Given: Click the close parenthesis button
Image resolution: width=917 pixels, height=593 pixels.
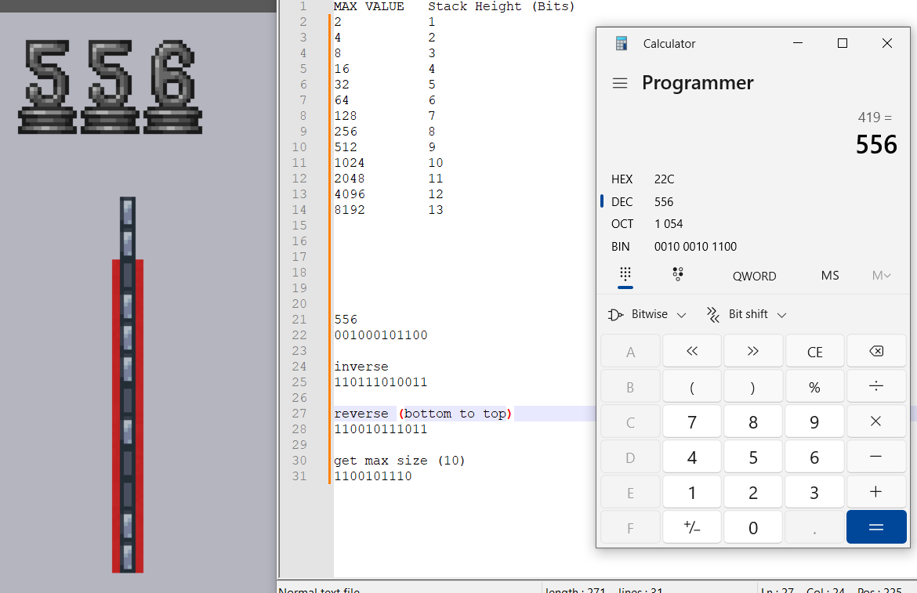Looking at the screenshot, I should pos(753,386).
